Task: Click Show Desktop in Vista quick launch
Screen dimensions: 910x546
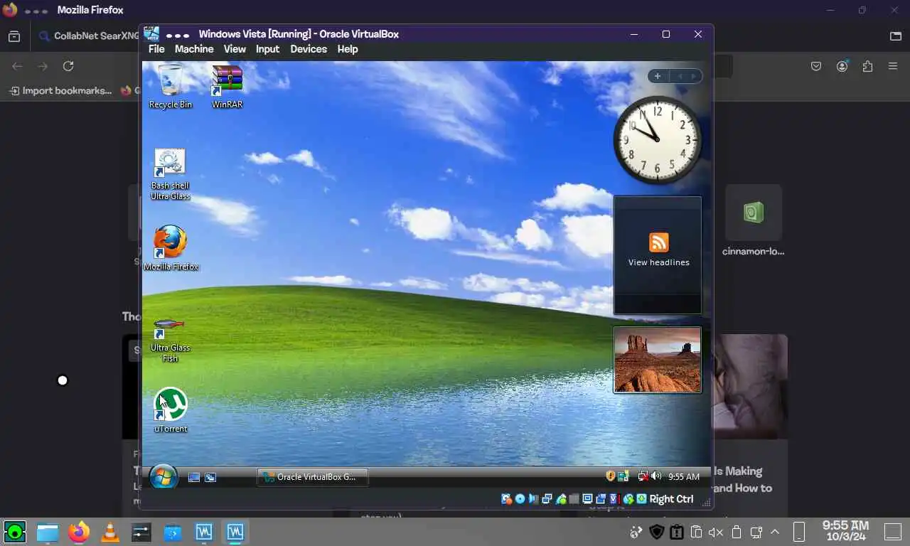Action: point(193,478)
